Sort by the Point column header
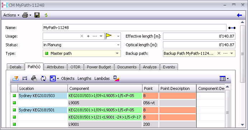Viewport: 248px width, 130px height. coord(150,88)
